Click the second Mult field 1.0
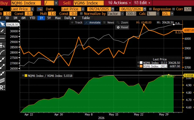This screenshot has width=194, height=120. tap(52, 14)
